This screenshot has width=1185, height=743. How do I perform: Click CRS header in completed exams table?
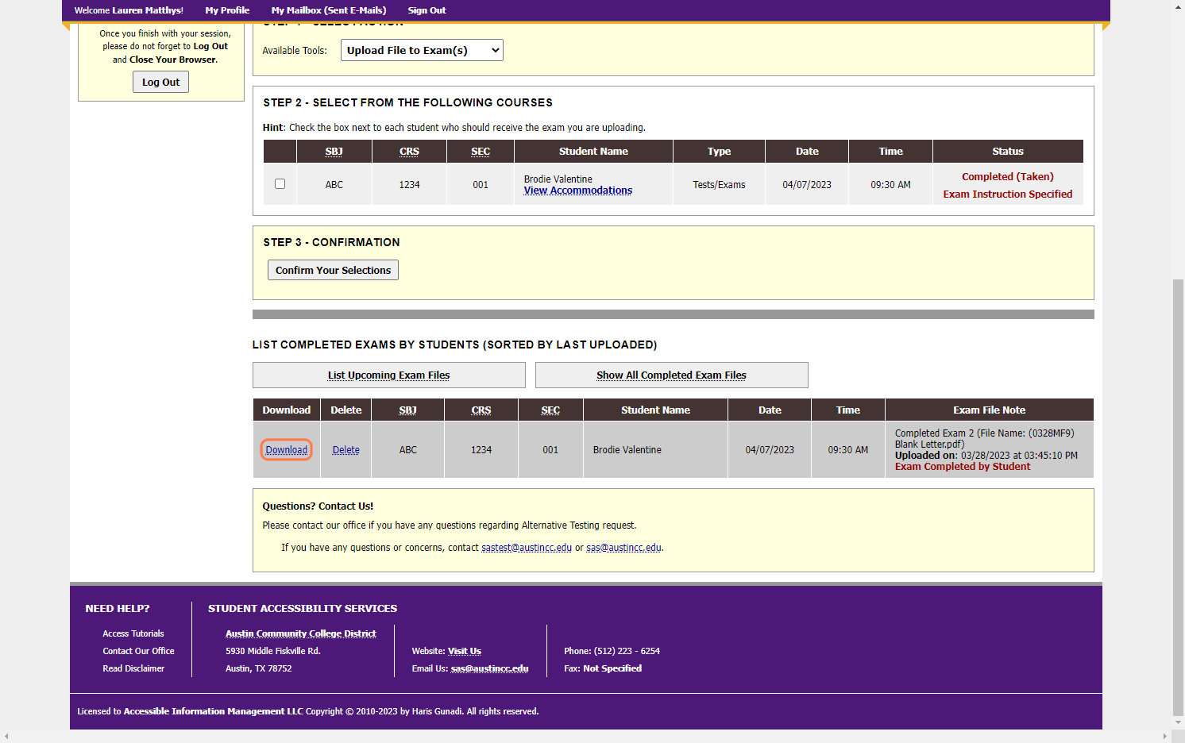coord(481,410)
